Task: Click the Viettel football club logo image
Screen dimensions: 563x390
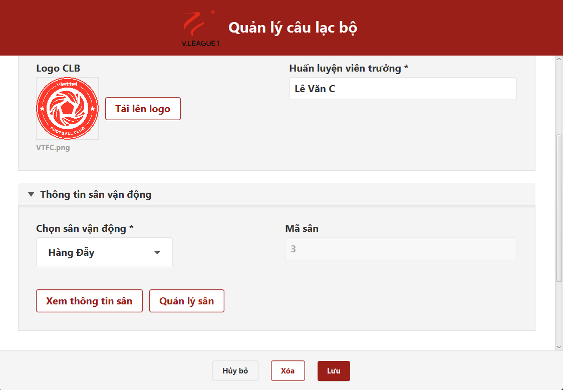Action: pos(67,108)
